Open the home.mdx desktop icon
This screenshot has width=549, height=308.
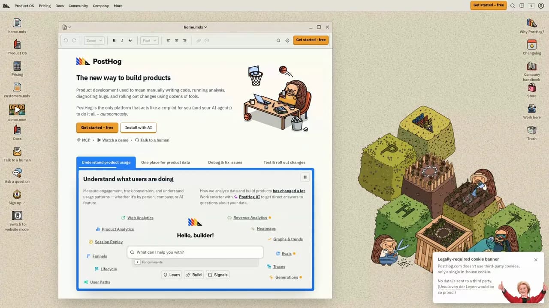click(17, 26)
